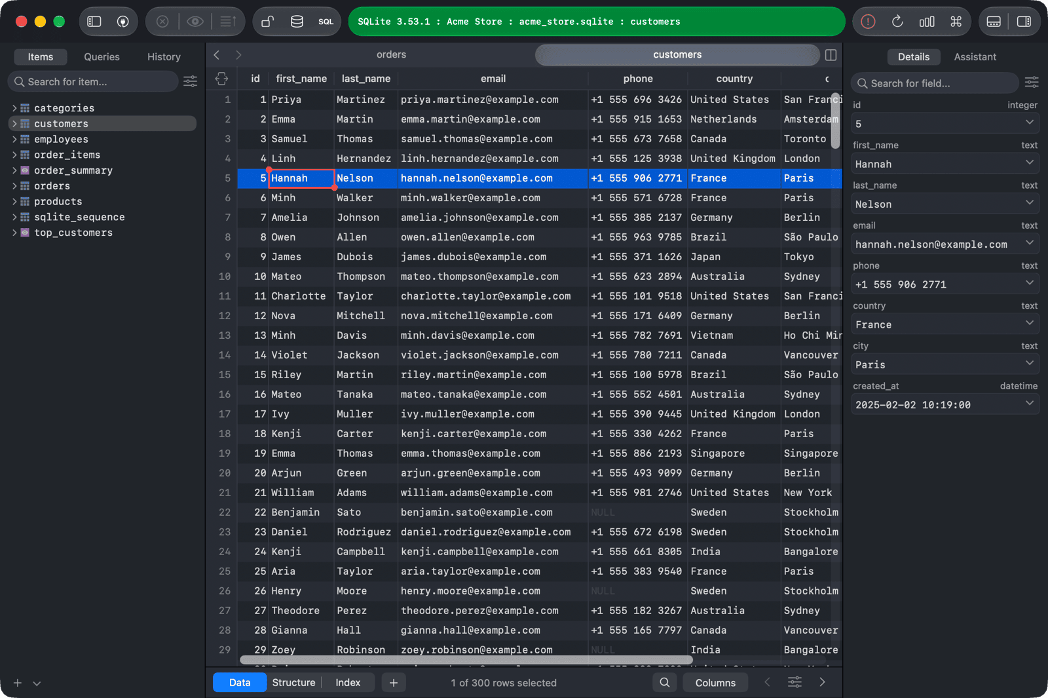The width and height of the screenshot is (1048, 698).
Task: Open the database cylinder icon
Action: click(x=297, y=22)
